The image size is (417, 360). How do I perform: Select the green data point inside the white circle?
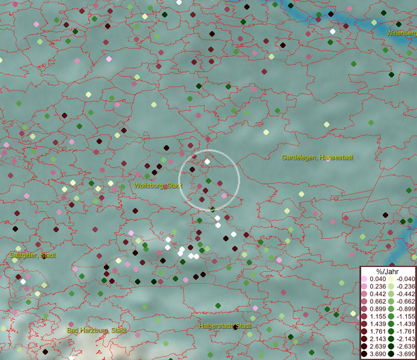click(209, 181)
